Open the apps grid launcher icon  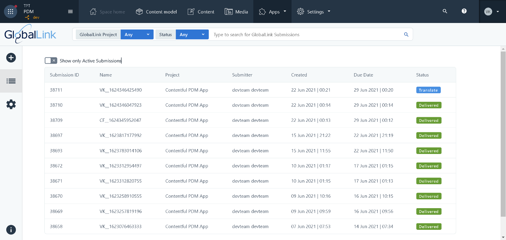11,11
